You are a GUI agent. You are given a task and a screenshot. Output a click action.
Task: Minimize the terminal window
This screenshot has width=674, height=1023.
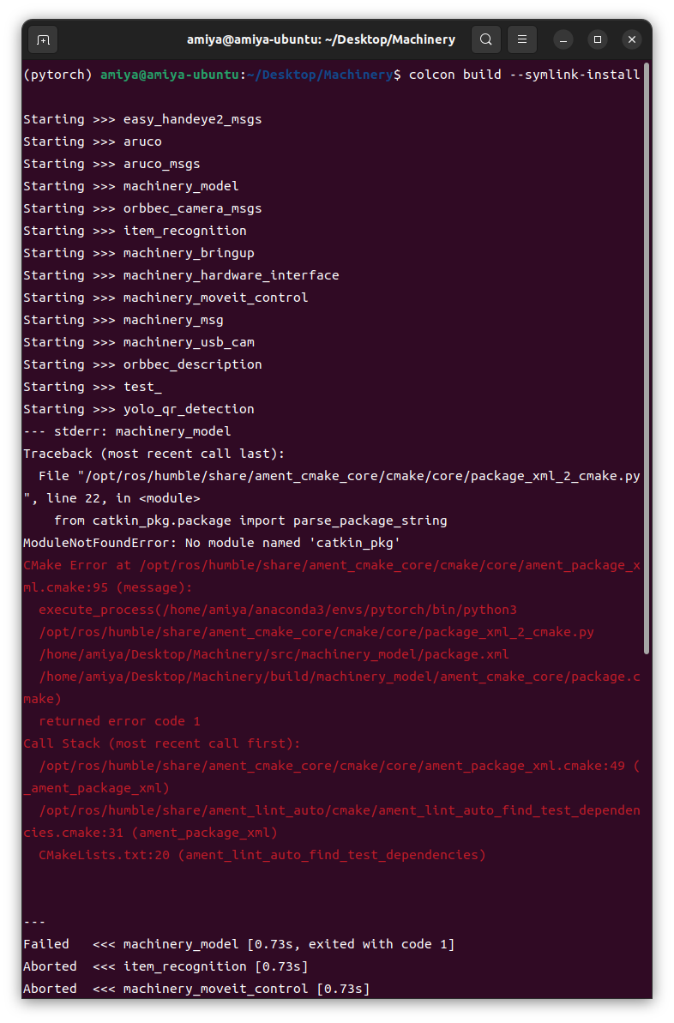coord(563,39)
